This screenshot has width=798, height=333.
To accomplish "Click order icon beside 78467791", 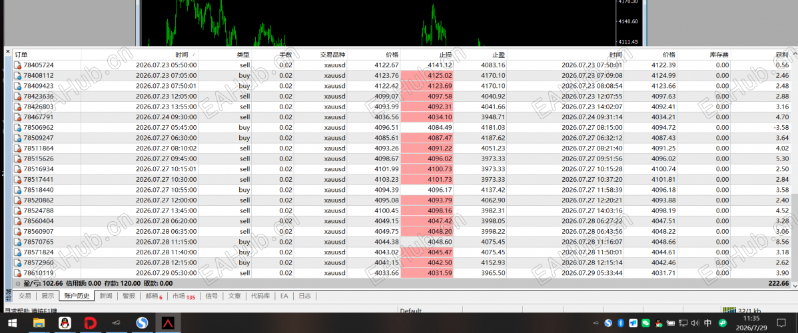I will click(17, 117).
